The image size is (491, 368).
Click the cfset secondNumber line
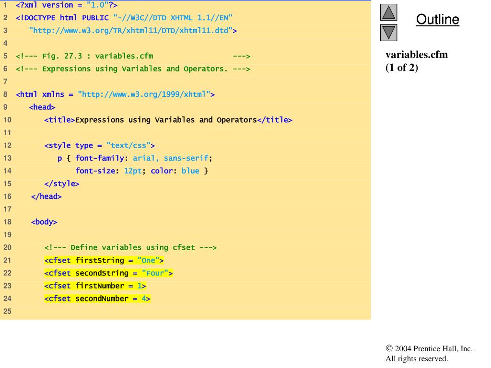coord(97,299)
